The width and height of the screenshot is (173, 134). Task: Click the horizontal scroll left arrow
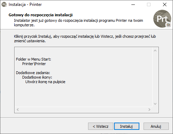click(x=18, y=109)
